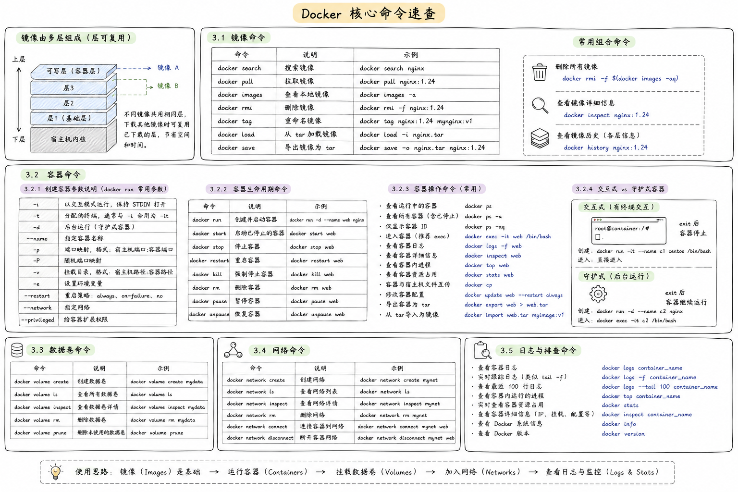Click '挂载数据卷（Volumes）' in the bottom flow
The height and width of the screenshot is (492, 738).
[377, 472]
